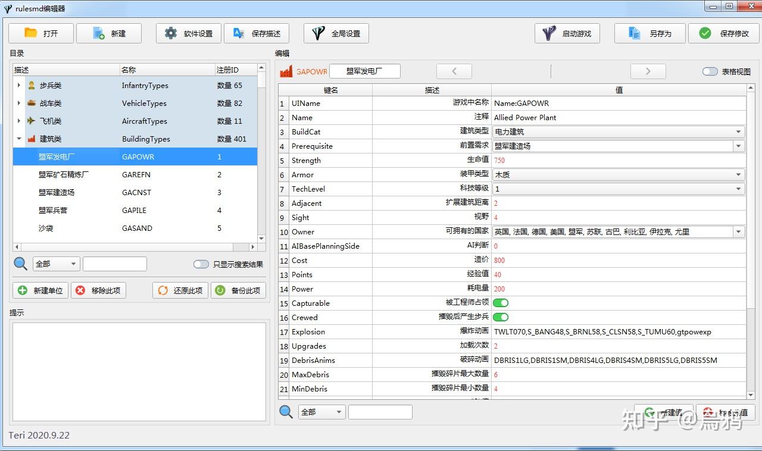This screenshot has width=762, height=451.
Task: Click the bottom editor search text field
Action: coord(380,412)
